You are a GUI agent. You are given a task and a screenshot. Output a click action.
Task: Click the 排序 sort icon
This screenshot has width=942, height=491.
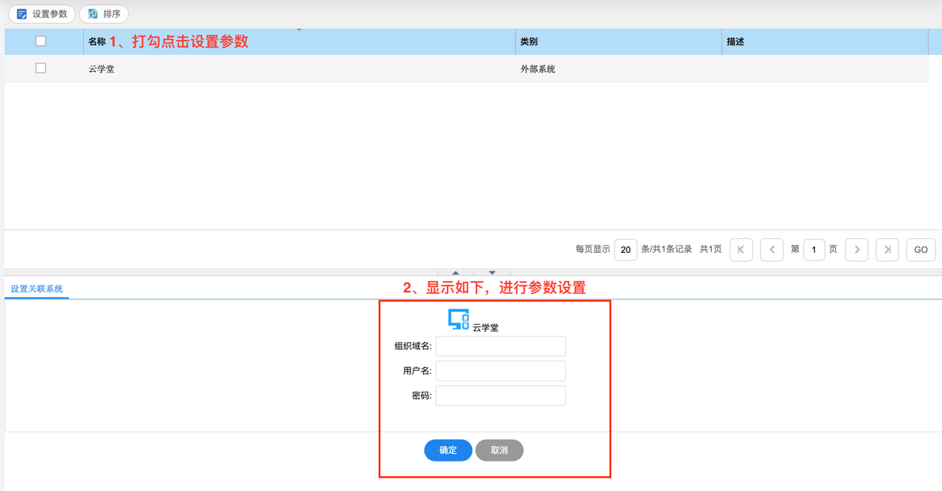[x=93, y=14]
